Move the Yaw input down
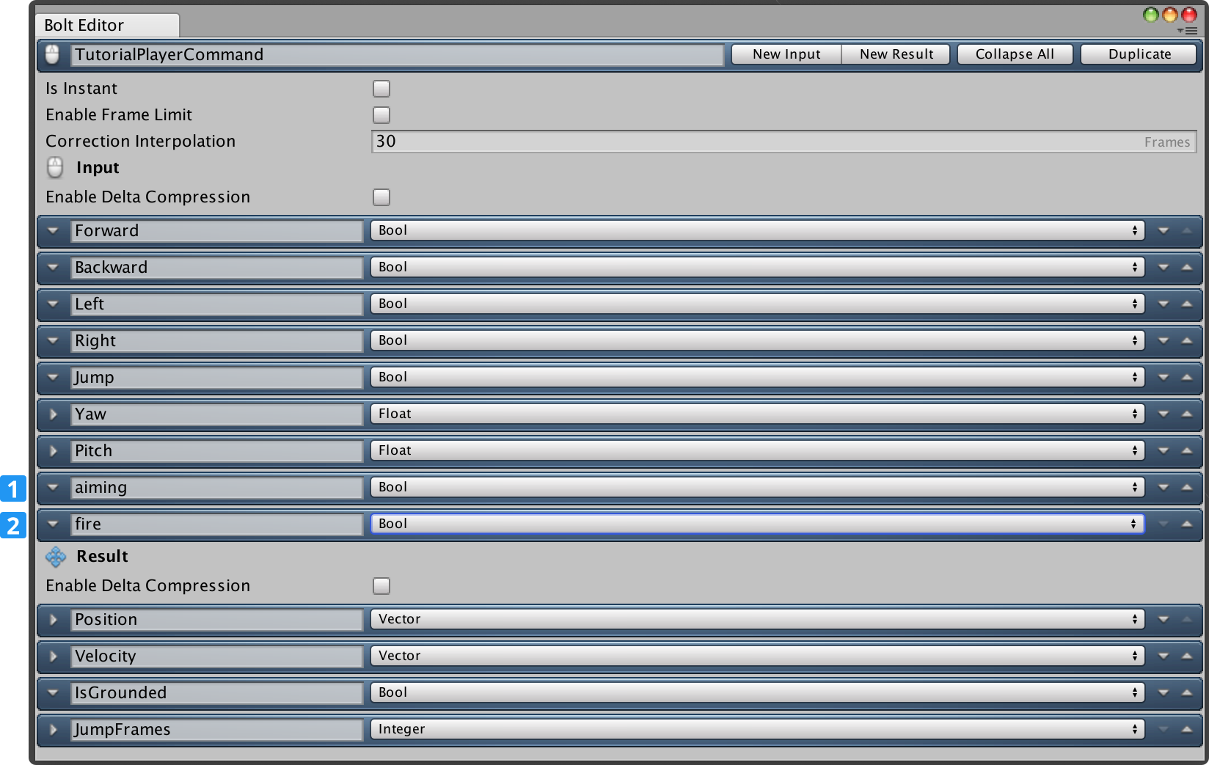The image size is (1209, 765). coord(1164,414)
